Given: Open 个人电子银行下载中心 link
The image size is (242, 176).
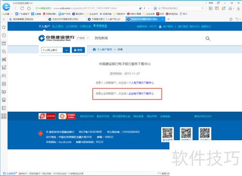Looking at the screenshot, I should tap(141, 83).
